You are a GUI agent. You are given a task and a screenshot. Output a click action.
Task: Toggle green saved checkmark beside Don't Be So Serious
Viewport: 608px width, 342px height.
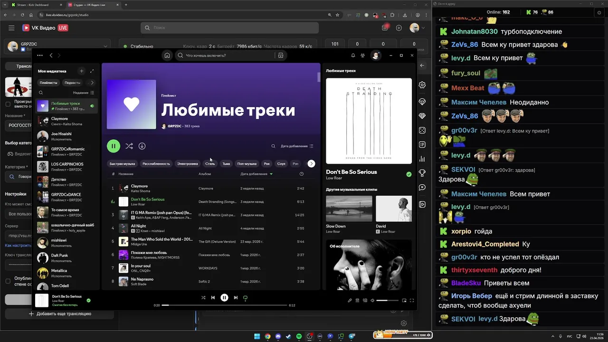[409, 174]
